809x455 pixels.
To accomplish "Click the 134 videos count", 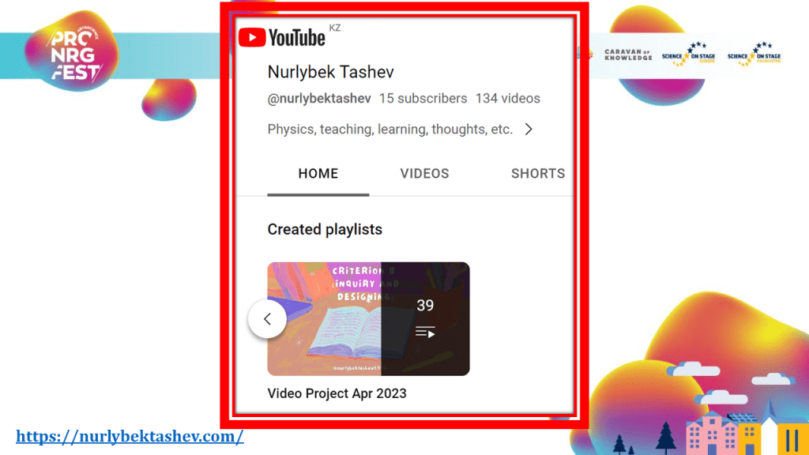I will point(507,99).
